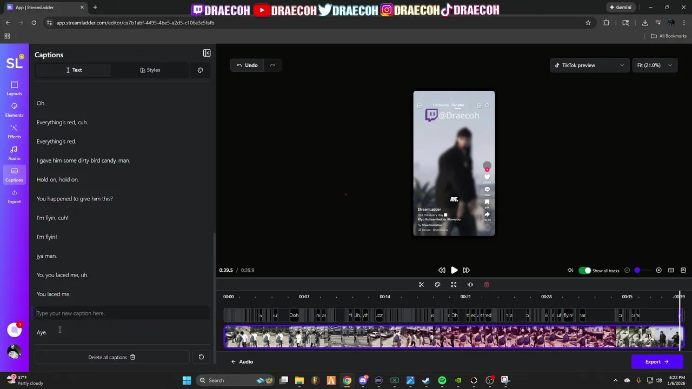Toggle the Show all tracks switch

coord(584,270)
